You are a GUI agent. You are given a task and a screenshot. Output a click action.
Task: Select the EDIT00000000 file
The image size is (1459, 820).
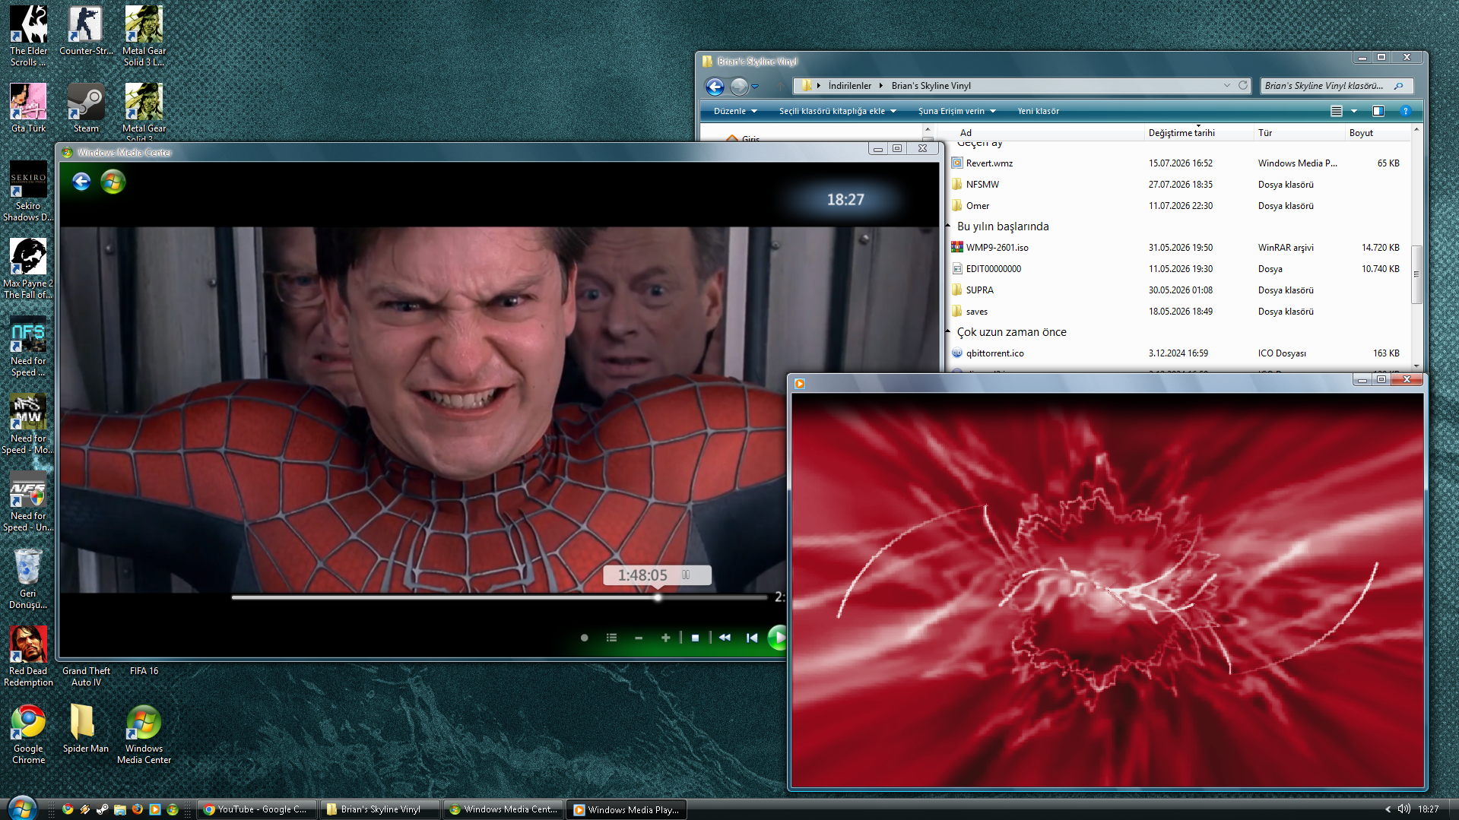point(1176,269)
